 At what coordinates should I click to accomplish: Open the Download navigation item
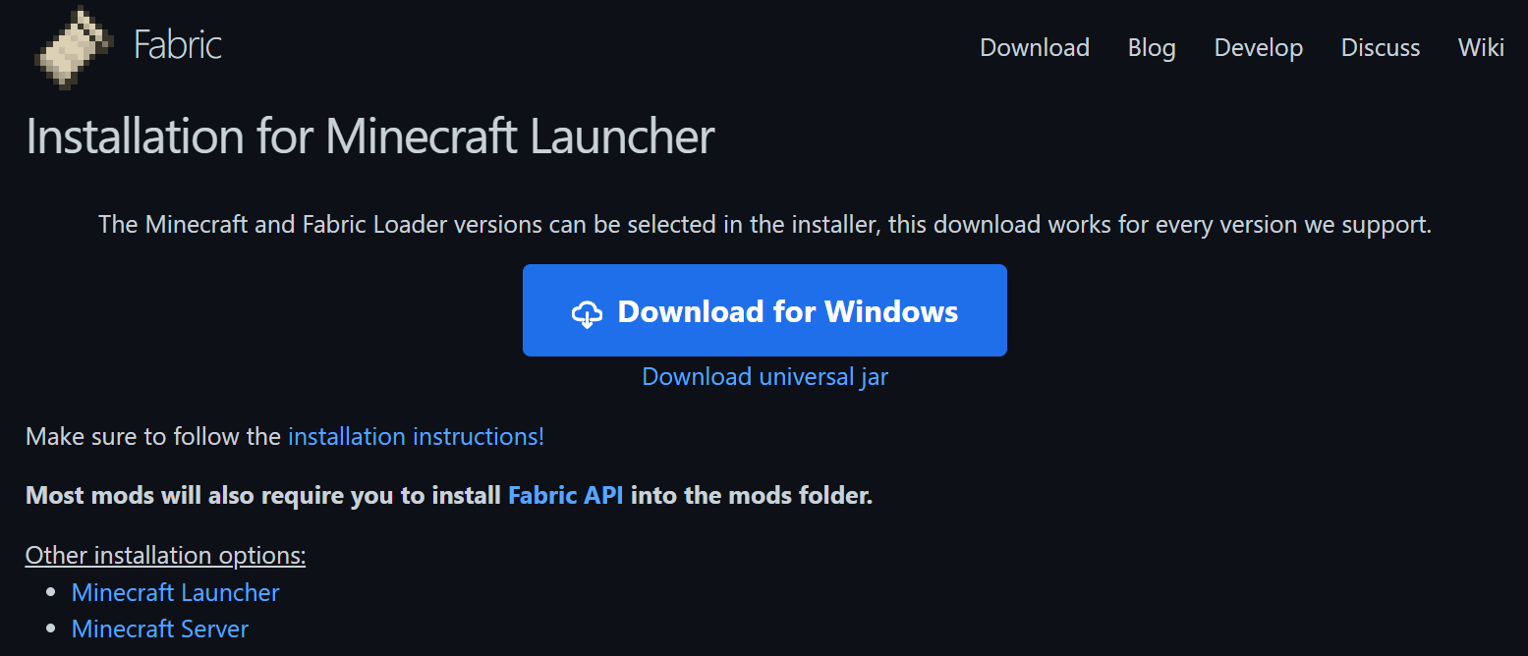[x=1035, y=47]
